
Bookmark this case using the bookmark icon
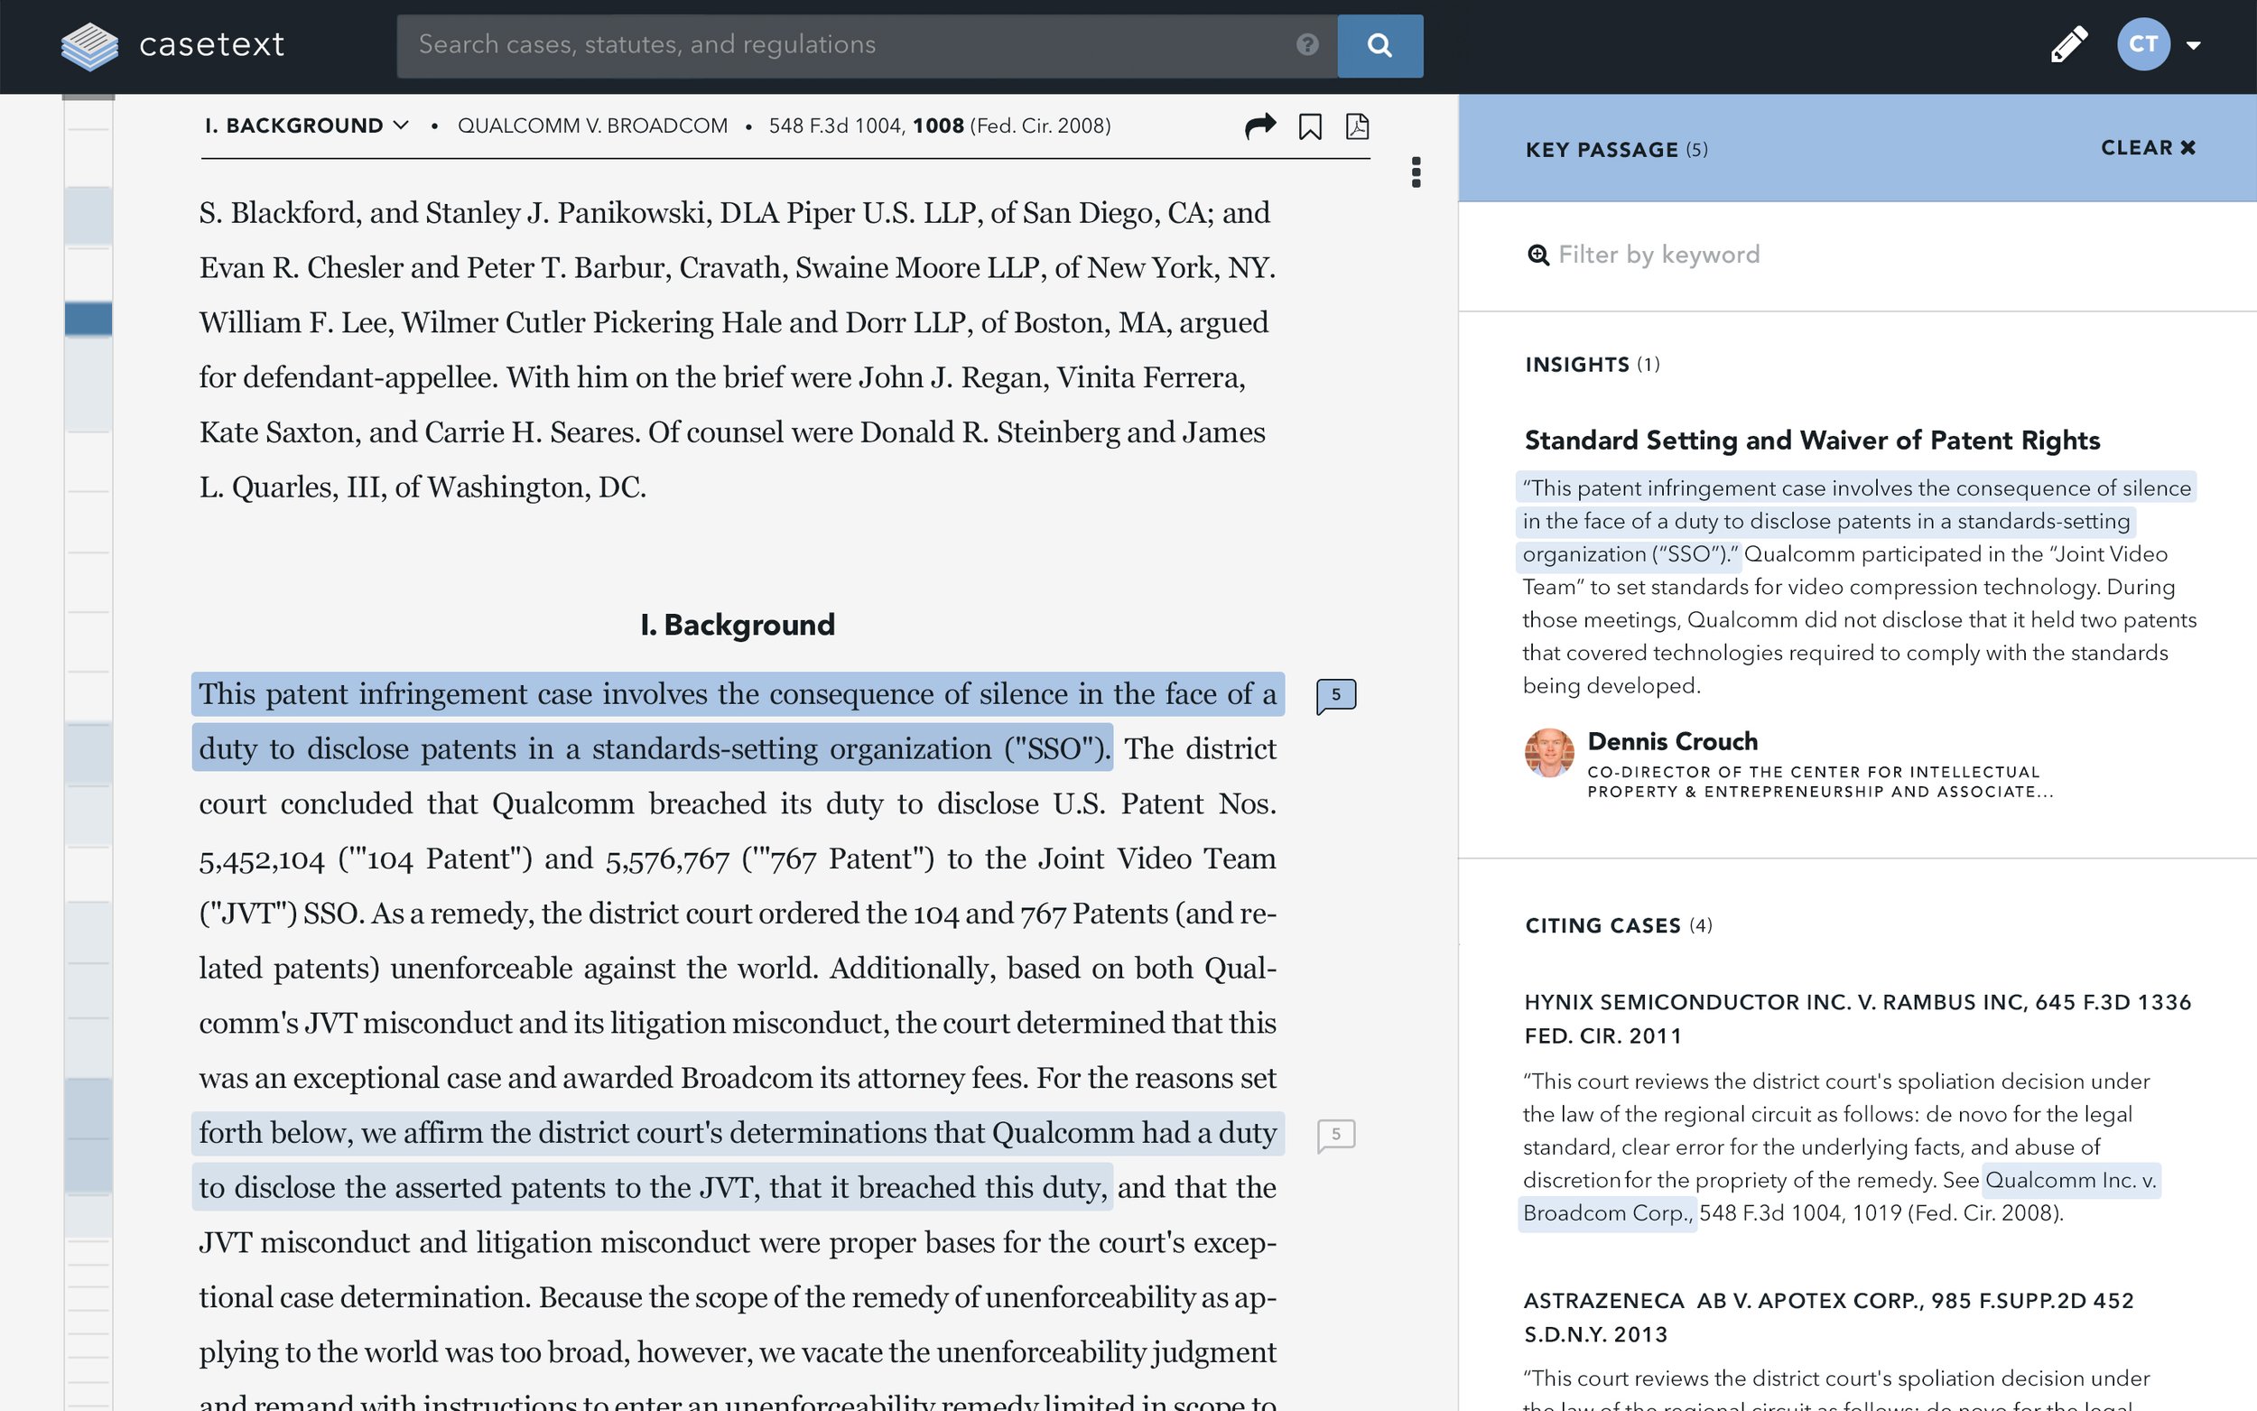(1311, 125)
